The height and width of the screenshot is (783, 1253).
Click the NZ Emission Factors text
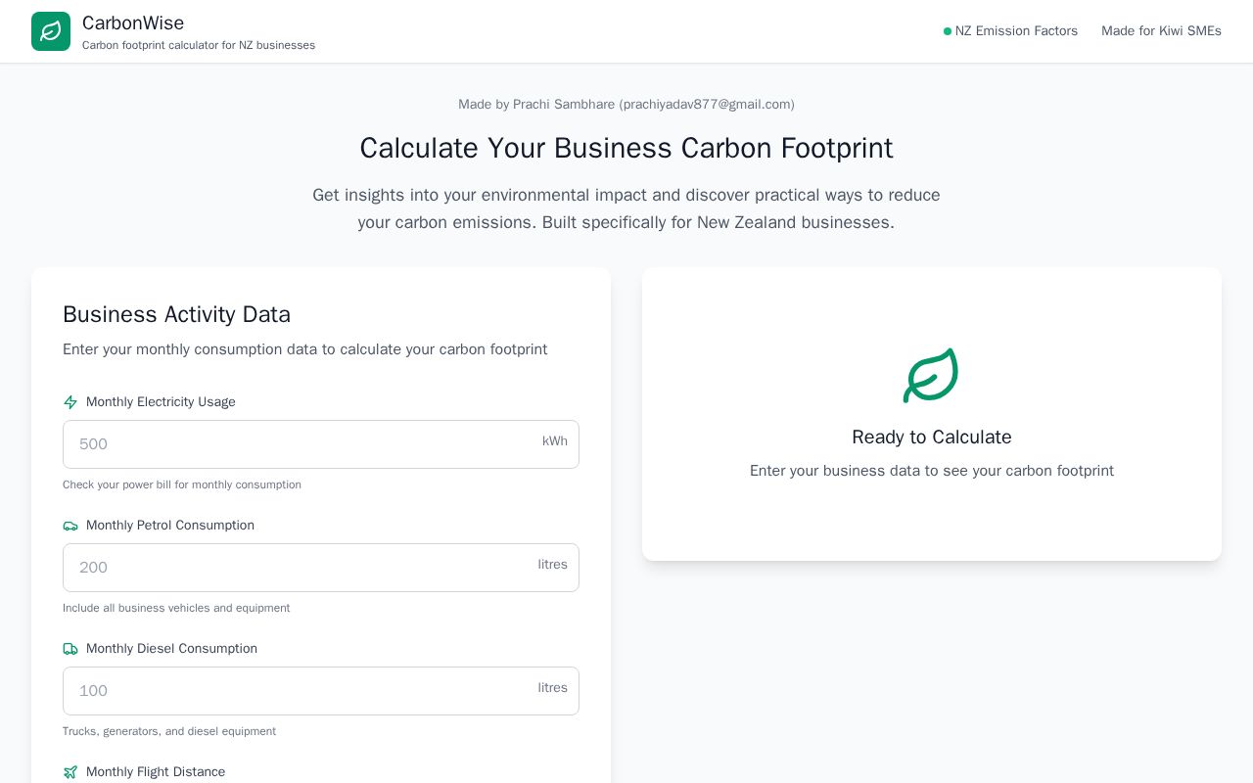click(1016, 31)
